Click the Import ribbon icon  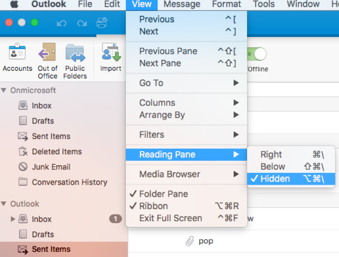click(111, 52)
